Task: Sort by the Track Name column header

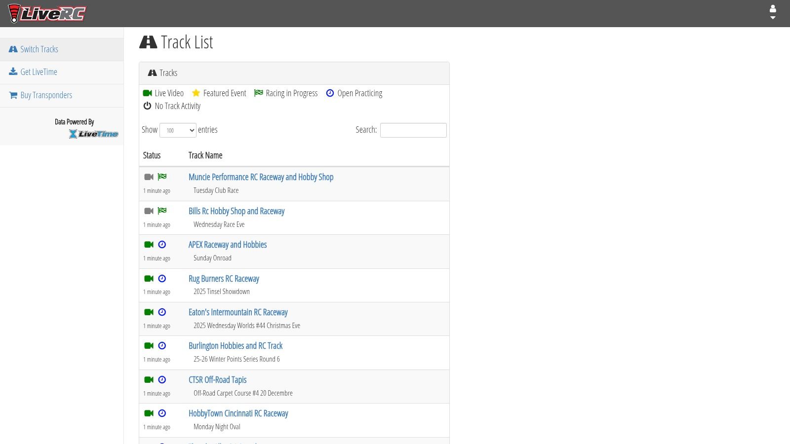Action: point(205,155)
